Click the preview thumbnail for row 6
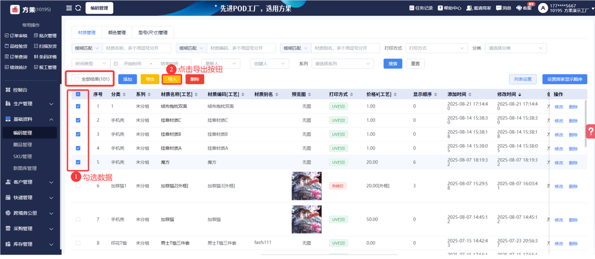This screenshot has width=595, height=259. (306, 186)
